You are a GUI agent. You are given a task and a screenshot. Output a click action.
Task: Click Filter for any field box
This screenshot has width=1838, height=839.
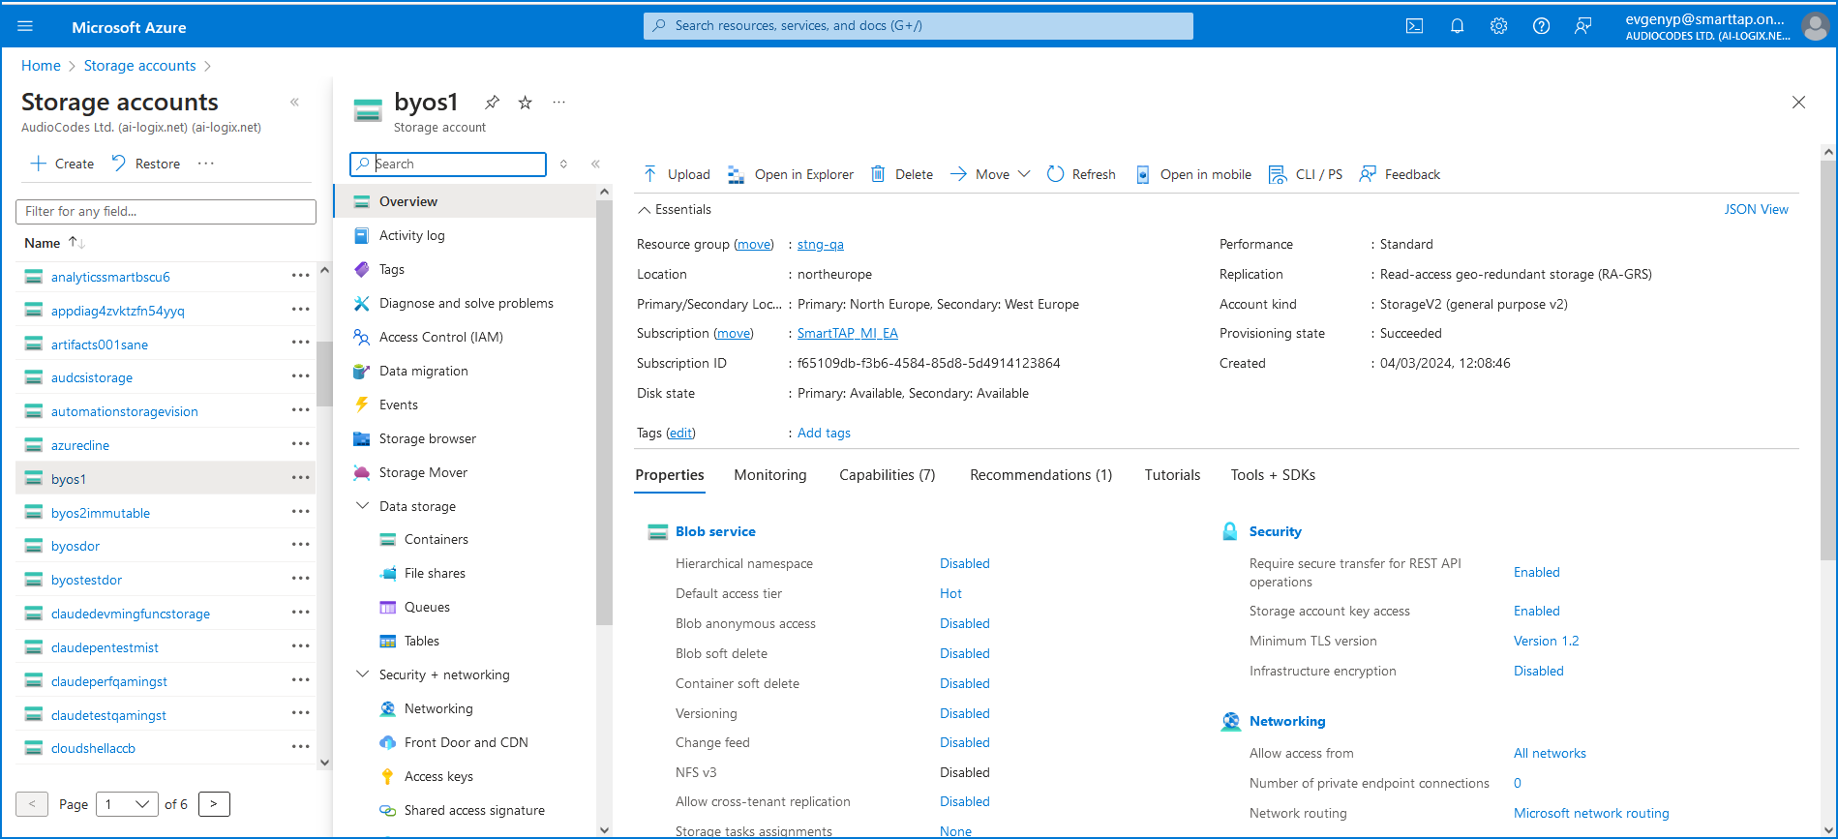166,212
